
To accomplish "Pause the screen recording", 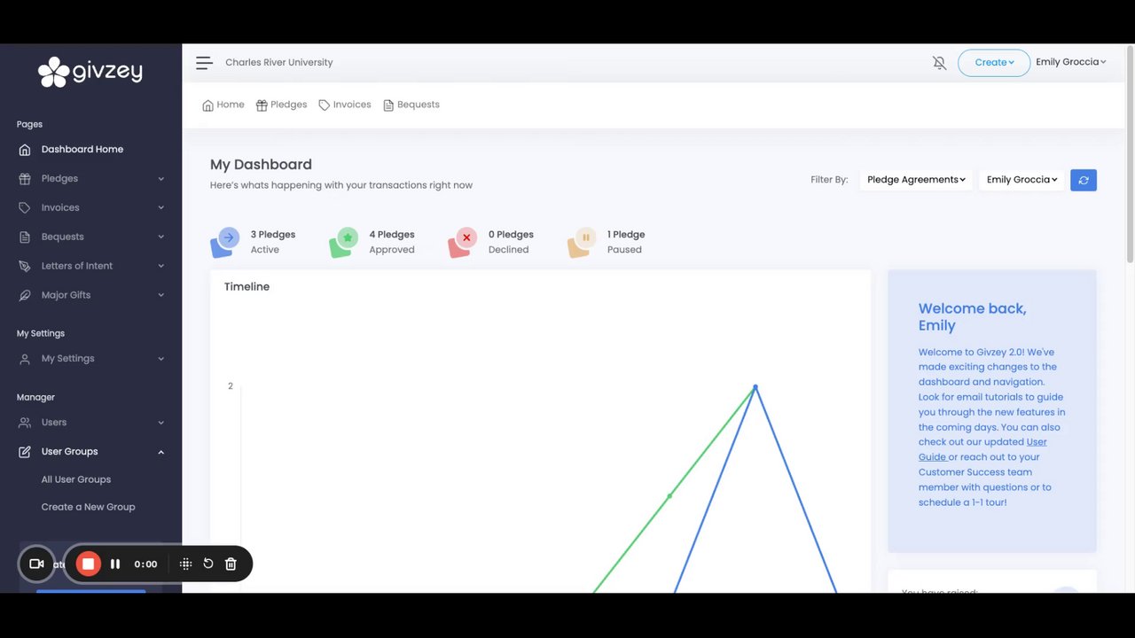I will point(115,564).
